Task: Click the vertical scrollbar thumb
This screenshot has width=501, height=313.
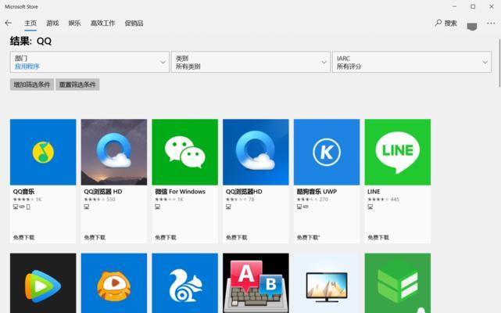Action: [x=499, y=63]
